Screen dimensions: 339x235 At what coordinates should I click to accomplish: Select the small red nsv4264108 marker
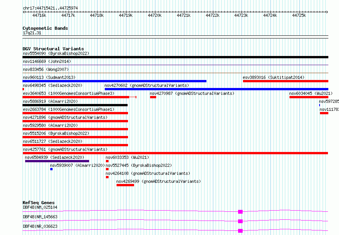[107, 177]
